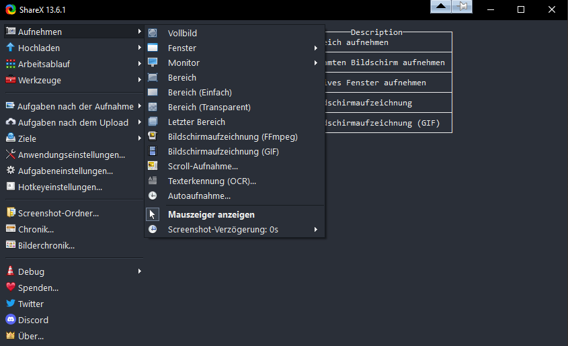Screen dimensions: 568x346
Task: Click the Scroll-Aufnahme icon
Action: pyautogui.click(x=153, y=167)
